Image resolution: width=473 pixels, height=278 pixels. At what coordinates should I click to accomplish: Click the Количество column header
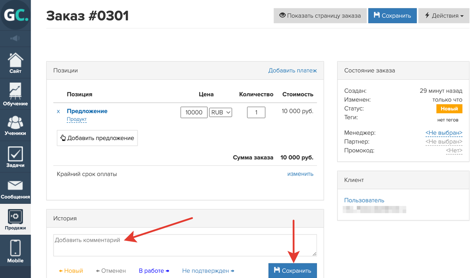256,94
